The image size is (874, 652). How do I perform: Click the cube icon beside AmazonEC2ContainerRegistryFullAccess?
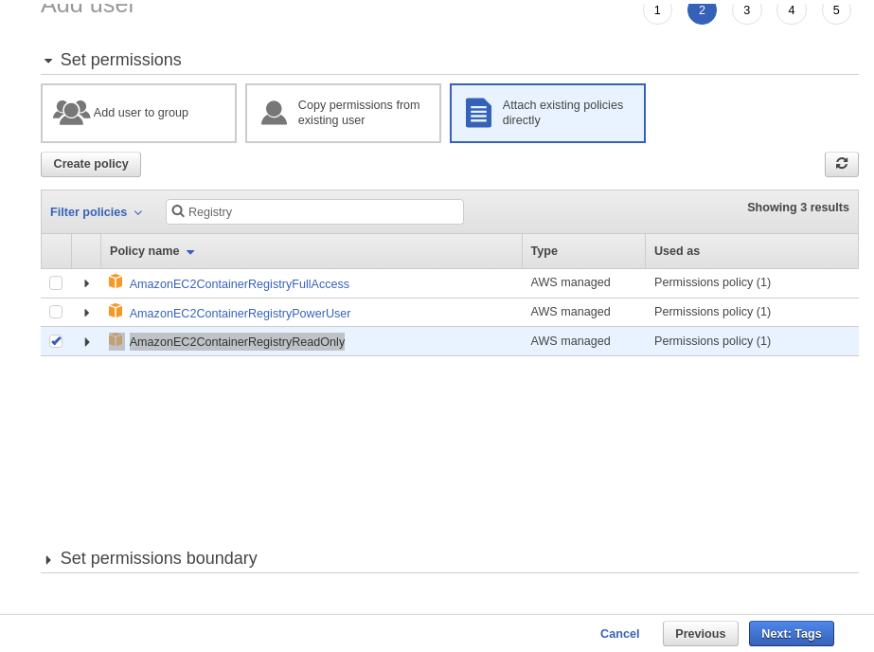(116, 282)
